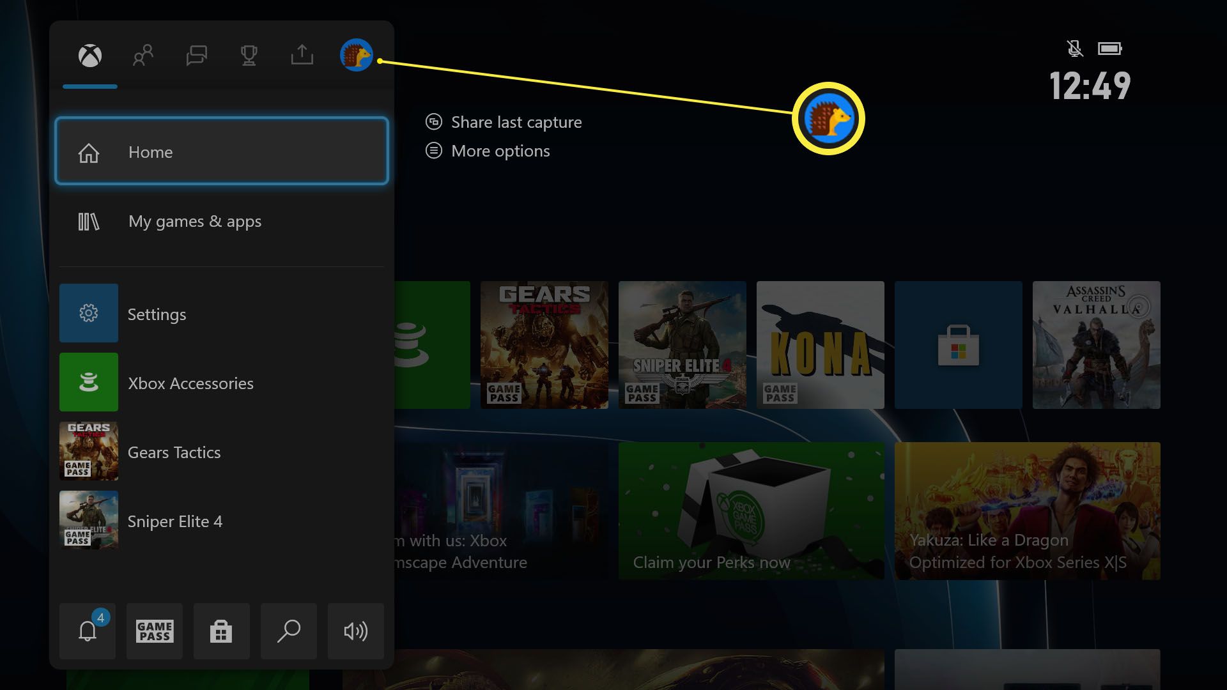Open the Xbox Adventure stream banner
Image resolution: width=1227 pixels, height=690 pixels.
pos(501,511)
